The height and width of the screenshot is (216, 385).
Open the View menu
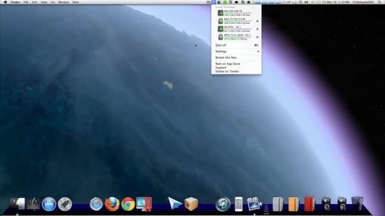point(44,2)
